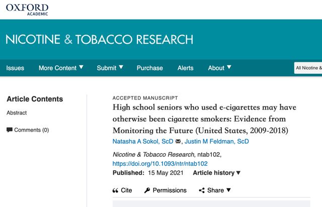Open the article DOI link
The width and height of the screenshot is (322, 207).
coord(160,164)
